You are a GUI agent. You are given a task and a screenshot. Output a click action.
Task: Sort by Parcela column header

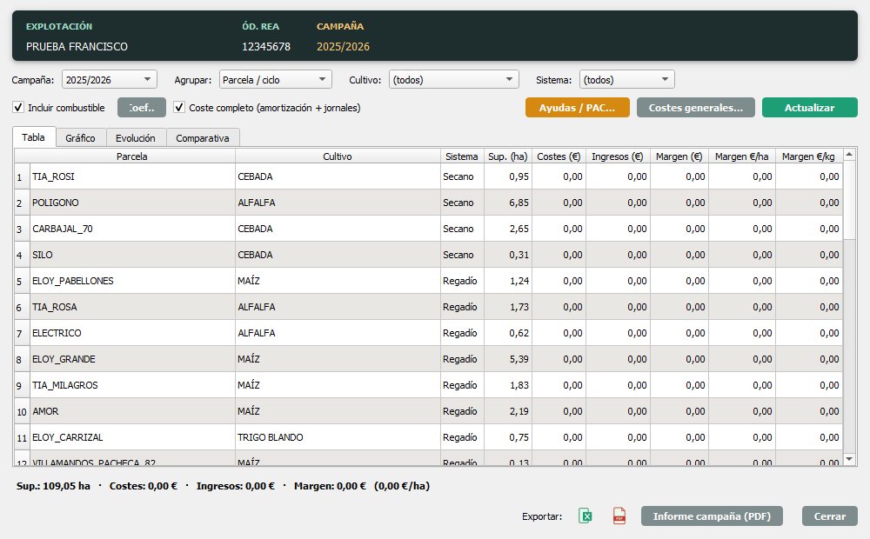(x=132, y=156)
